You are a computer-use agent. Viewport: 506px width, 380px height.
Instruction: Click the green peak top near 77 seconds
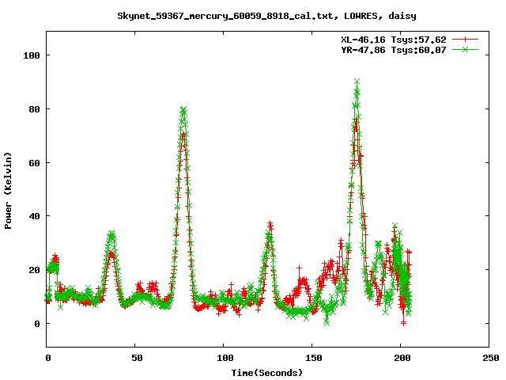[x=183, y=110]
